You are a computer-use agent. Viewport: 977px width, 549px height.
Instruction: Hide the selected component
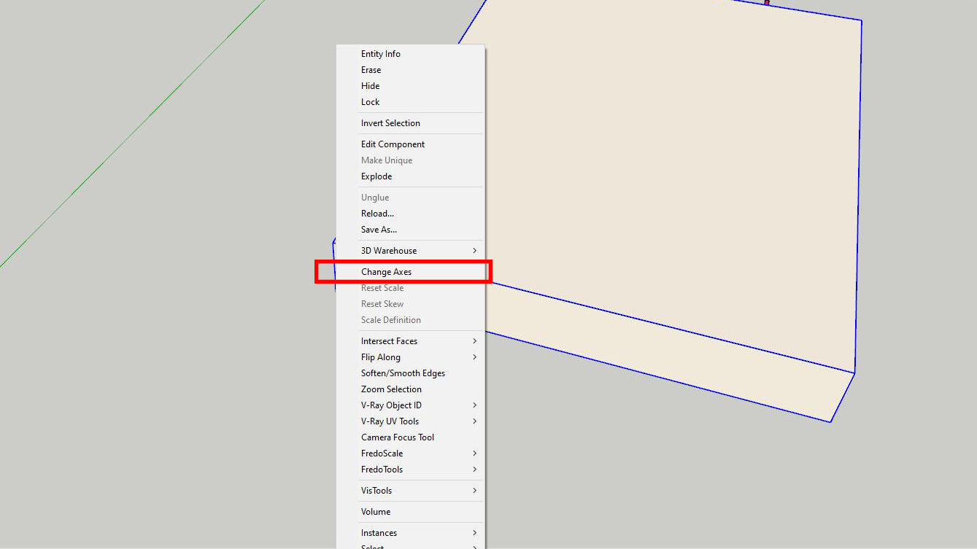370,85
